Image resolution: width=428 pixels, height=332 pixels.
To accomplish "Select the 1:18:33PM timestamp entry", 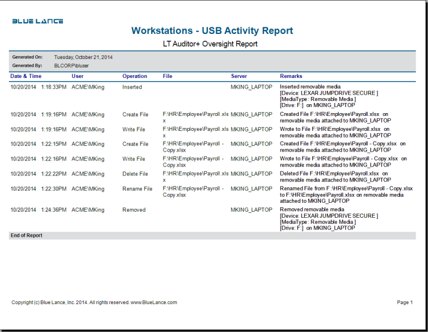I will [53, 87].
